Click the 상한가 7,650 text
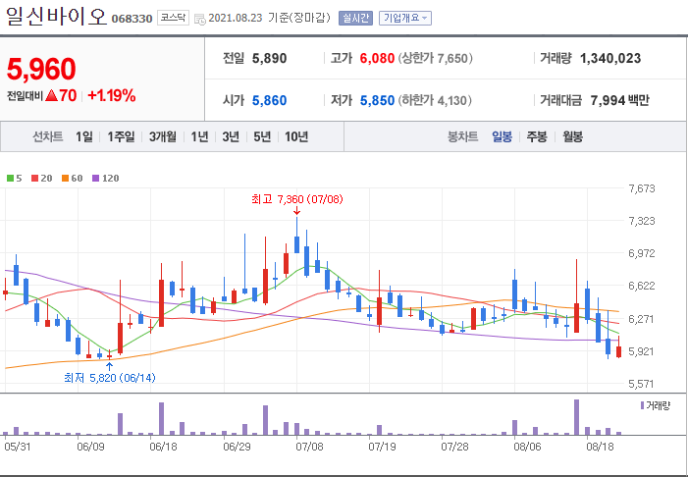 [x=435, y=58]
